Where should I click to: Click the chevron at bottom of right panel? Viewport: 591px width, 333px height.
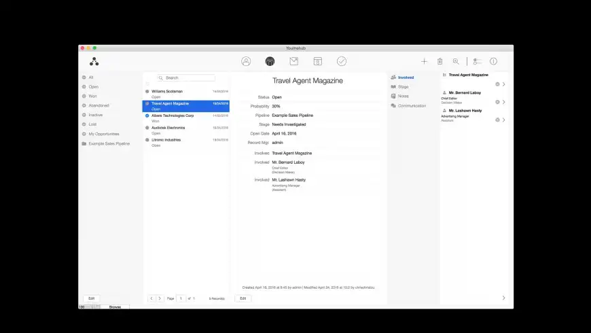point(503,298)
